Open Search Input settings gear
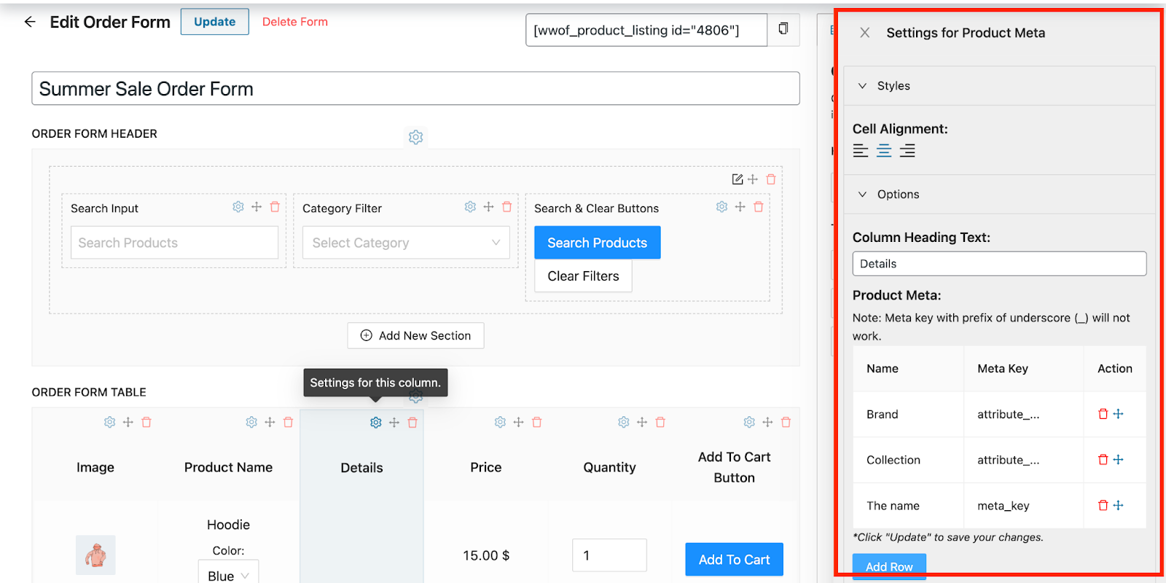The width and height of the screenshot is (1166, 583). pos(238,207)
